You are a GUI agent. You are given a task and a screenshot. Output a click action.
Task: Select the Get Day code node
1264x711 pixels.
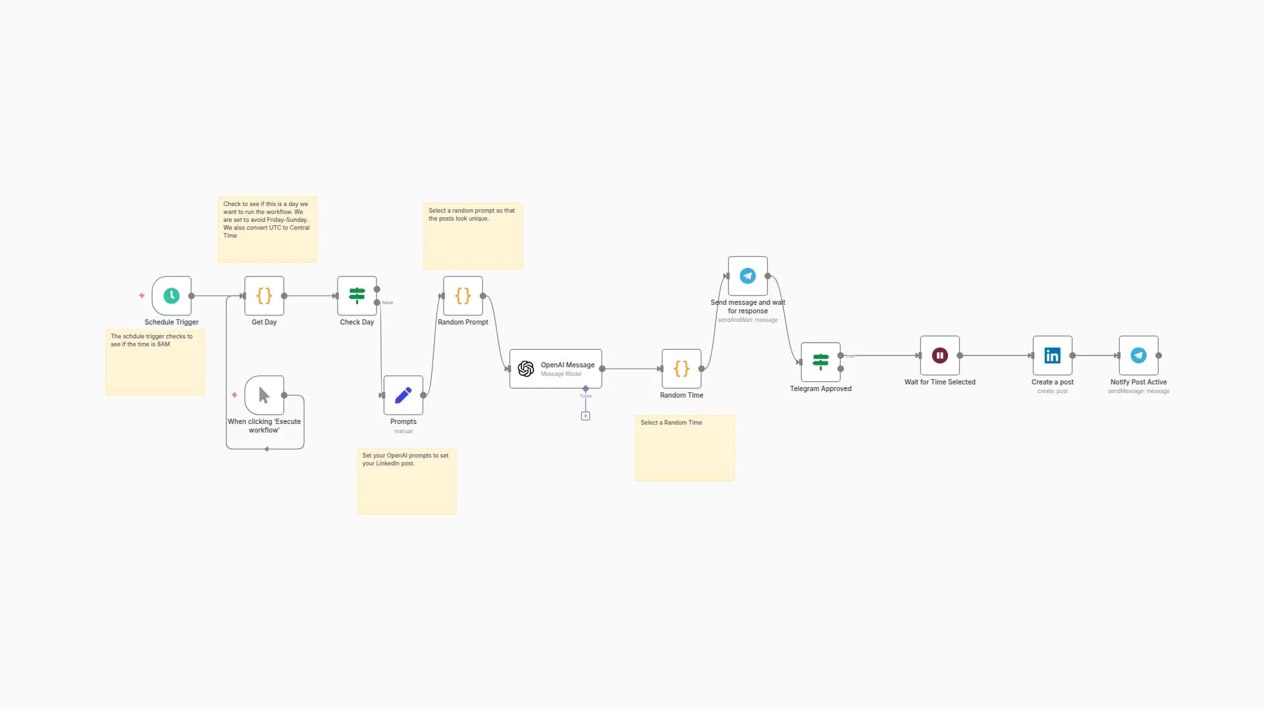click(263, 296)
